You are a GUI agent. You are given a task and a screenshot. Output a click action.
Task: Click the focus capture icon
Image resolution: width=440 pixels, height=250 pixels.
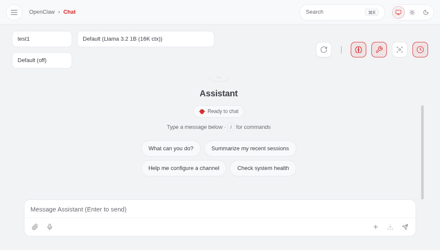(400, 50)
